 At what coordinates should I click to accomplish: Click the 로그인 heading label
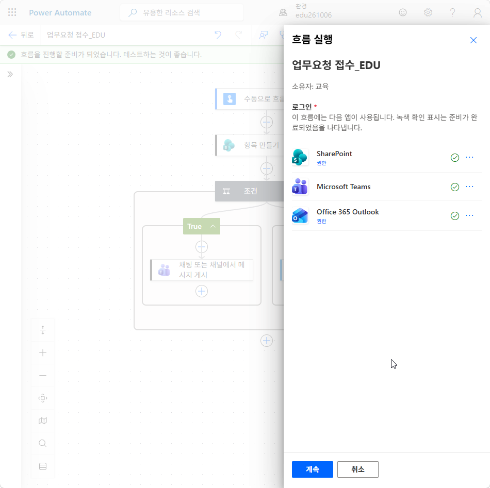[x=302, y=107]
